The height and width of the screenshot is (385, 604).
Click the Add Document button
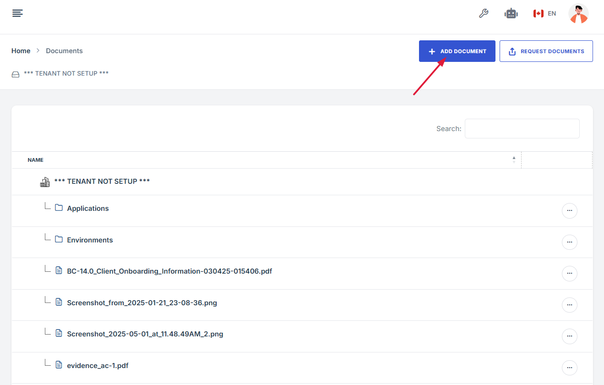coord(457,51)
